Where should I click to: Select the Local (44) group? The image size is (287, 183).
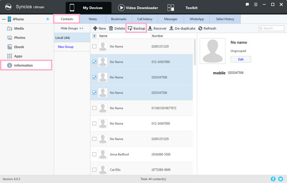point(72,38)
